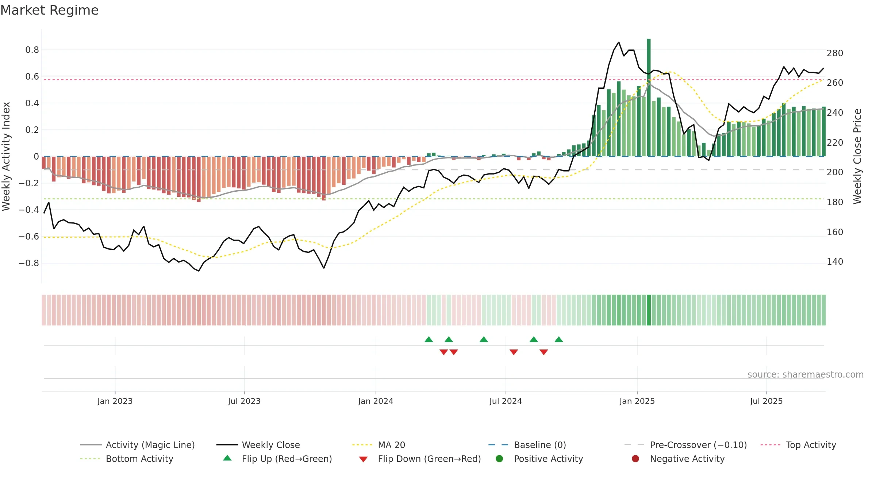Click the first red Flip Down triangle marker

tap(444, 352)
